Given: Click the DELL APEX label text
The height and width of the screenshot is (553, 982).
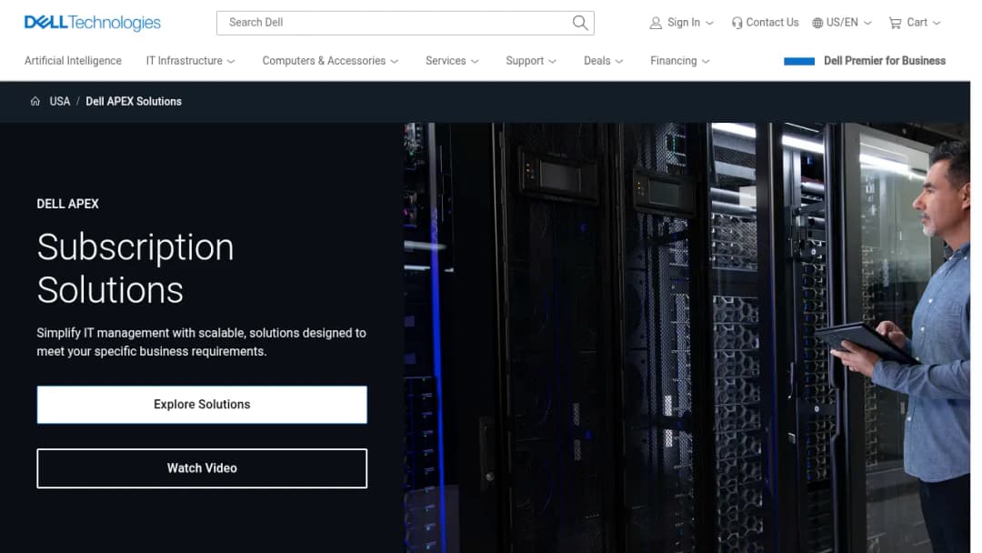Looking at the screenshot, I should pyautogui.click(x=67, y=204).
